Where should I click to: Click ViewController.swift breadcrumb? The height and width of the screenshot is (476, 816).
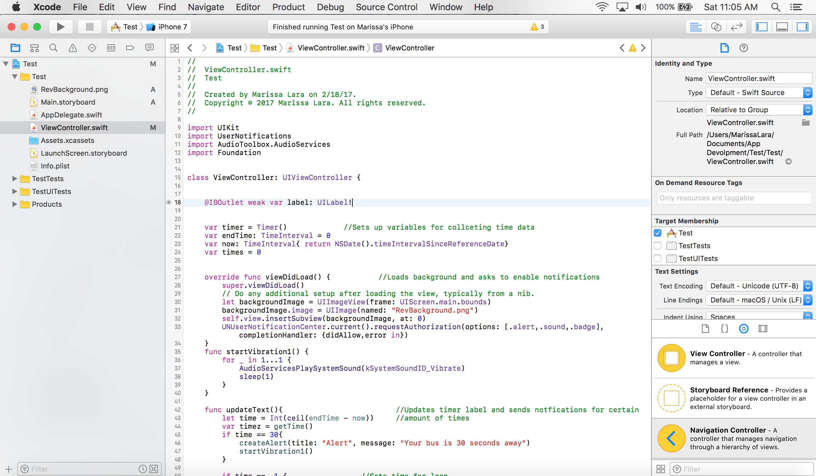tap(331, 48)
